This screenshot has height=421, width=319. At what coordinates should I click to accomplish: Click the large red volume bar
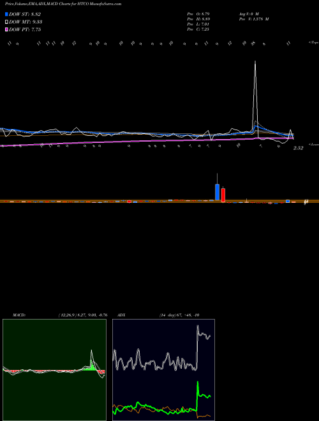[x=223, y=195]
